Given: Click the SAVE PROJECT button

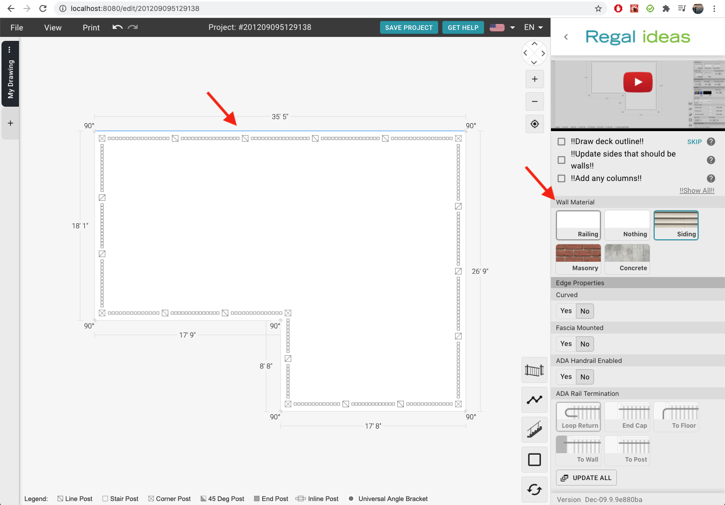Looking at the screenshot, I should pos(409,27).
